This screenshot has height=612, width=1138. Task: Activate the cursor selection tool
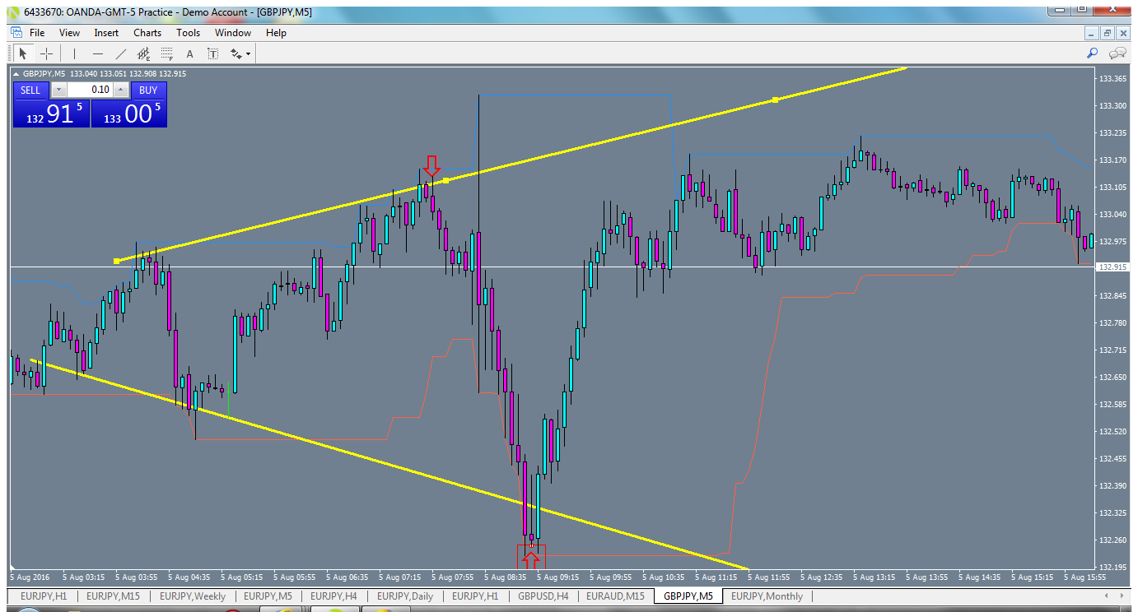pos(22,53)
